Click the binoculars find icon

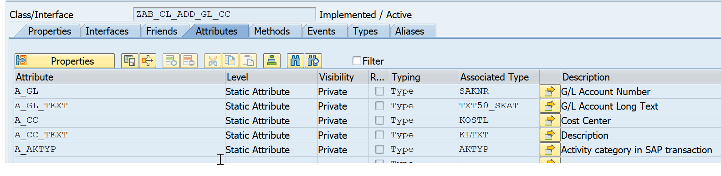click(296, 61)
